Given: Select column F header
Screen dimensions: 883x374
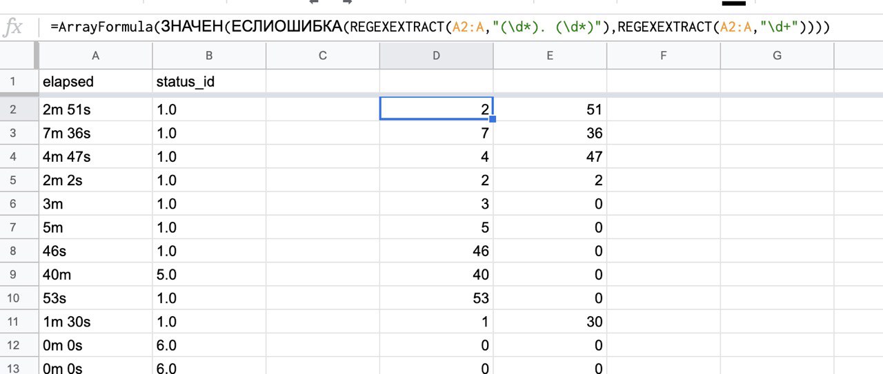Looking at the screenshot, I should click(x=664, y=56).
